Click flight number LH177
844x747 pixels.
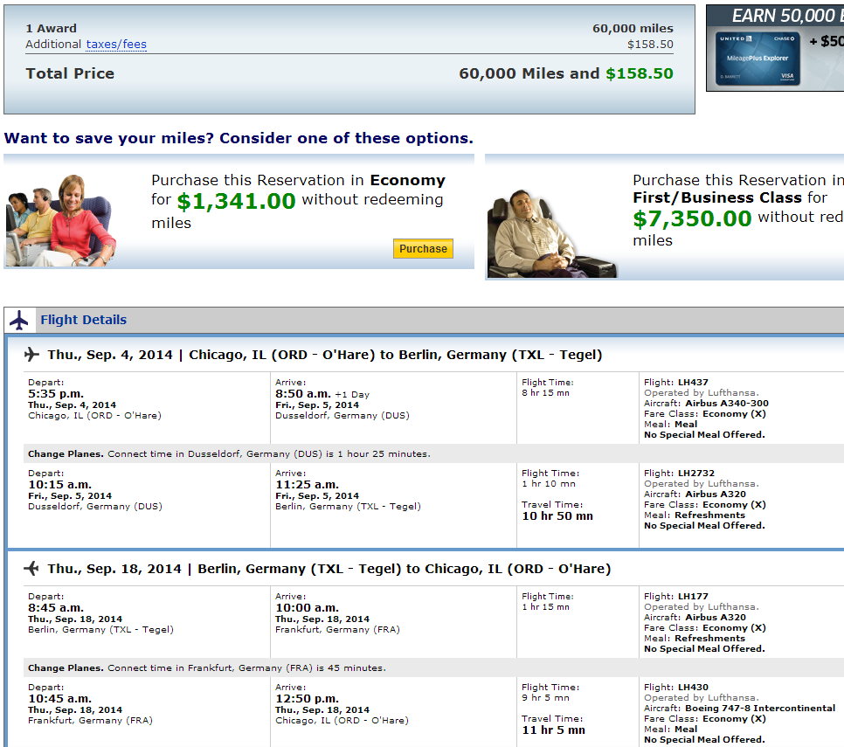694,597
